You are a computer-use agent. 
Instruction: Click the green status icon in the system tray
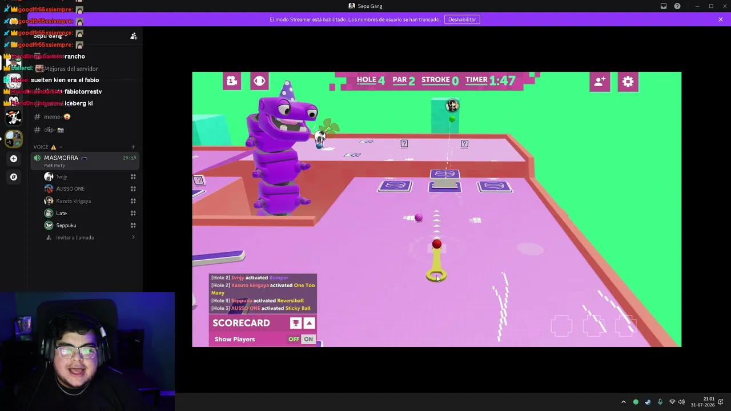[x=636, y=402]
